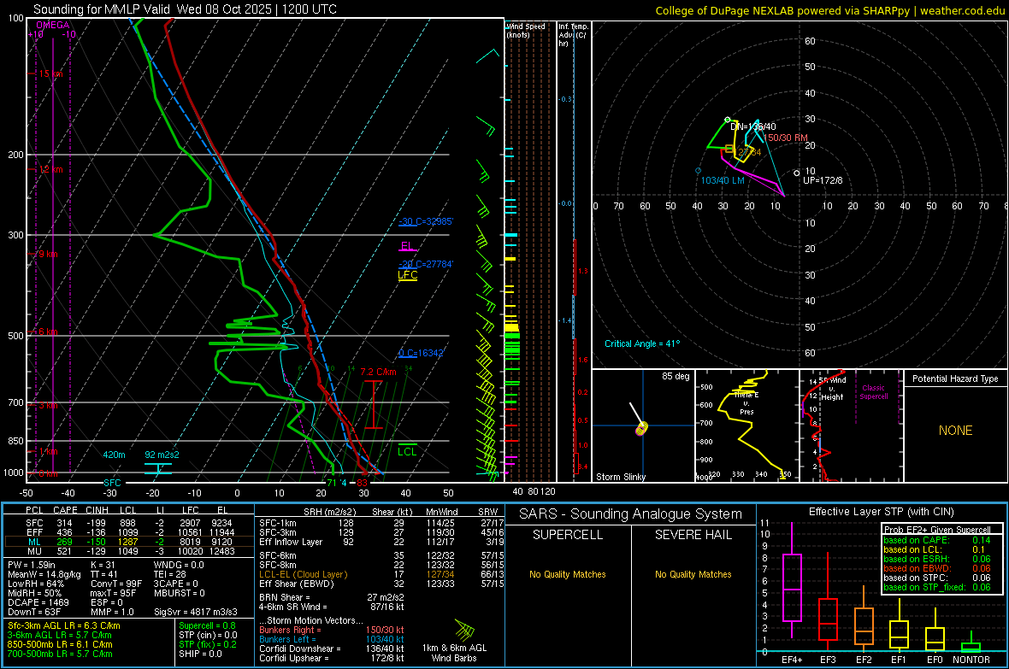Click the 'Effective Layer STP (with CIN)' title

pyautogui.click(x=881, y=512)
